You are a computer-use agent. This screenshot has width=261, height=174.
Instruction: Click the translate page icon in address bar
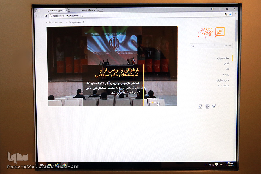click(226, 14)
